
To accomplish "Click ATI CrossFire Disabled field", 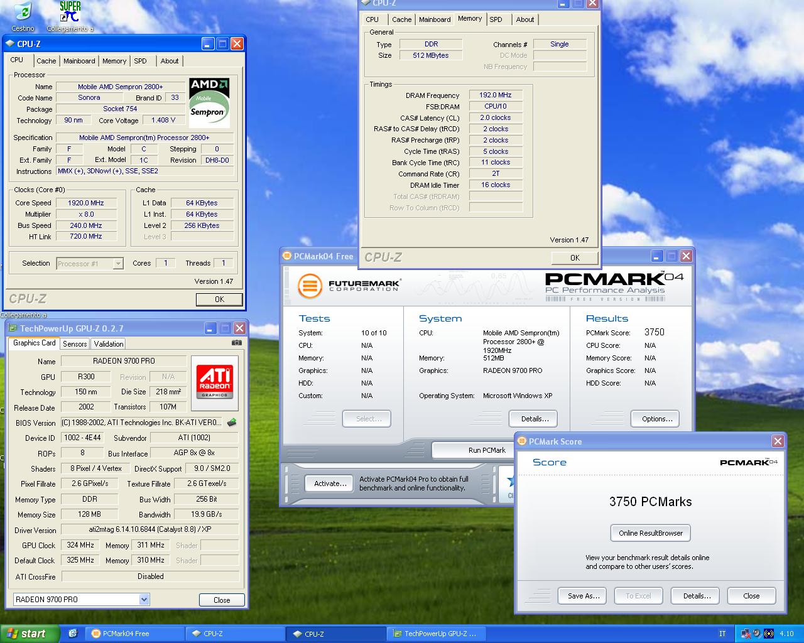I will 150,576.
